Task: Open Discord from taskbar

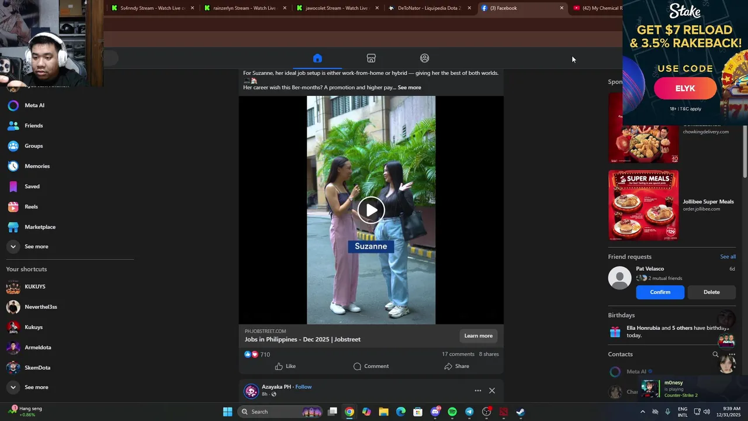Action: click(x=435, y=412)
